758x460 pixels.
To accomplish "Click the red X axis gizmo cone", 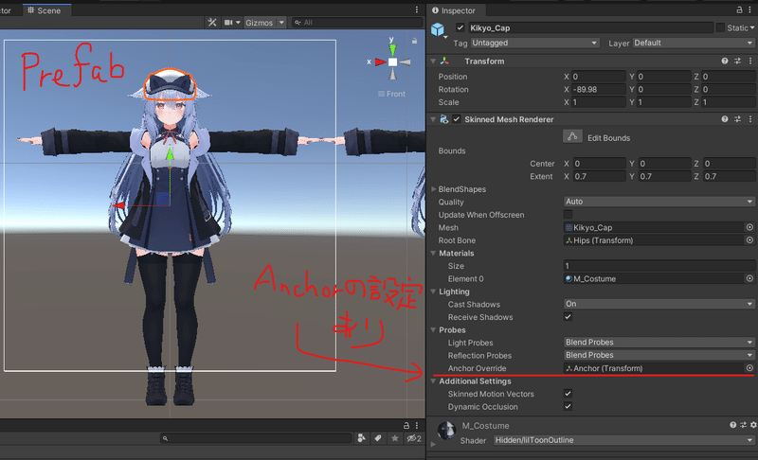I will pyautogui.click(x=381, y=62).
